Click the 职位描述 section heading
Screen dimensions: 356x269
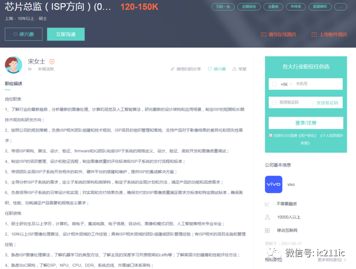click(x=13, y=84)
